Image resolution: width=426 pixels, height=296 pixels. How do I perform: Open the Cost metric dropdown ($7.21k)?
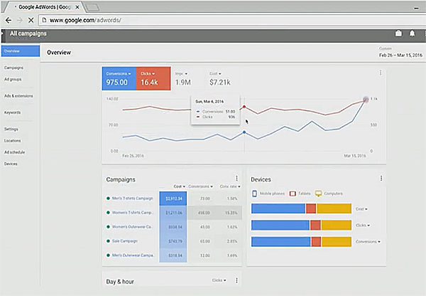pyautogui.click(x=215, y=74)
